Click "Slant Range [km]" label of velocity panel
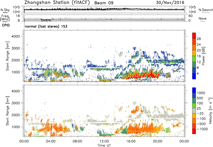 click(7, 111)
